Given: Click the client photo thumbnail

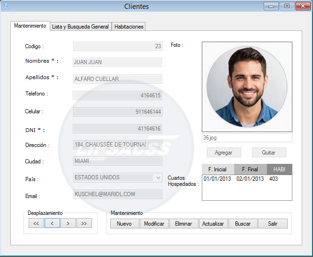Looking at the screenshot, I should [247, 87].
